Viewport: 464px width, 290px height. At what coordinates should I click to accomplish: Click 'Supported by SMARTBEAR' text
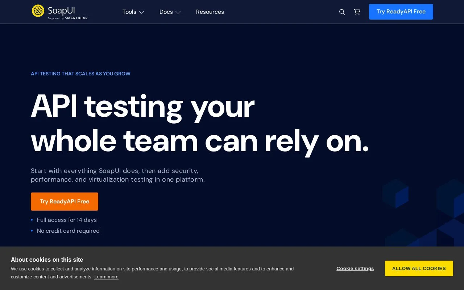[x=68, y=18]
